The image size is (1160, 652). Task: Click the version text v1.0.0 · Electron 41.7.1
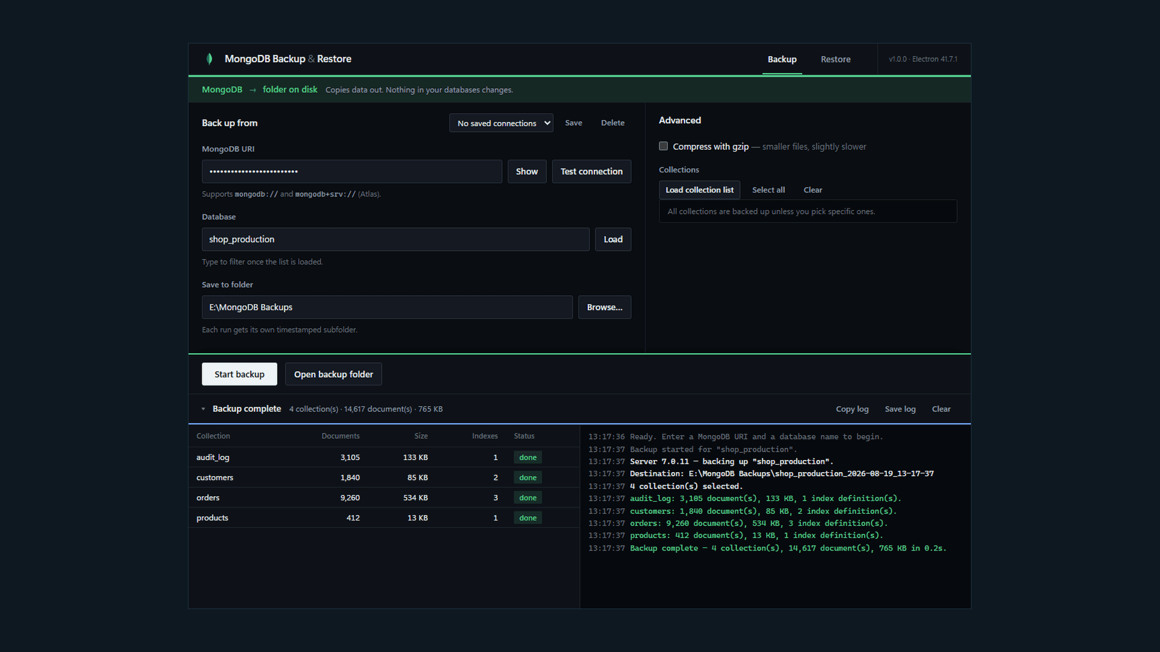point(923,59)
